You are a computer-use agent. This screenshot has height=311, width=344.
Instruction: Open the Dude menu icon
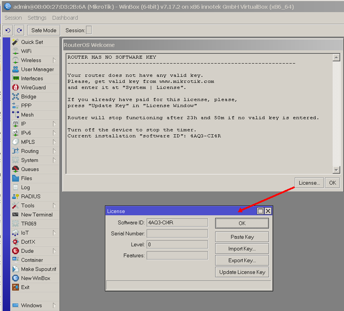click(x=16, y=251)
